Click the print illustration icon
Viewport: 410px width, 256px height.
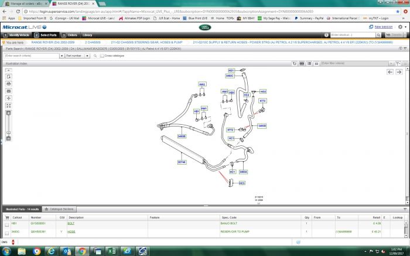9,84
